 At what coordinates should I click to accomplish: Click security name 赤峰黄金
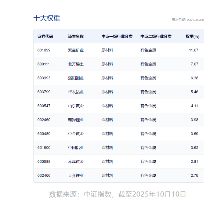click(x=76, y=162)
